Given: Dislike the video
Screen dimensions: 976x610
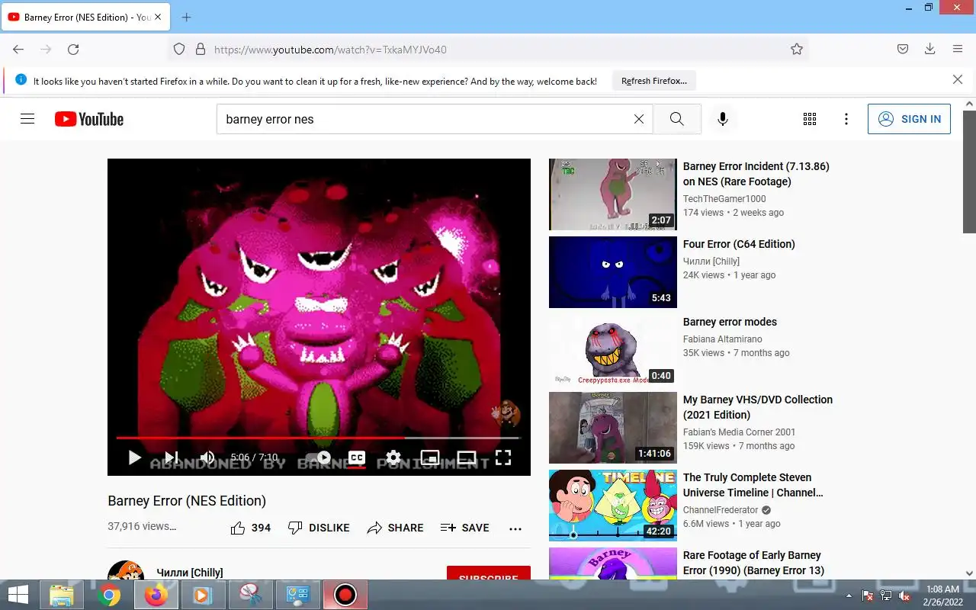Looking at the screenshot, I should pyautogui.click(x=319, y=528).
